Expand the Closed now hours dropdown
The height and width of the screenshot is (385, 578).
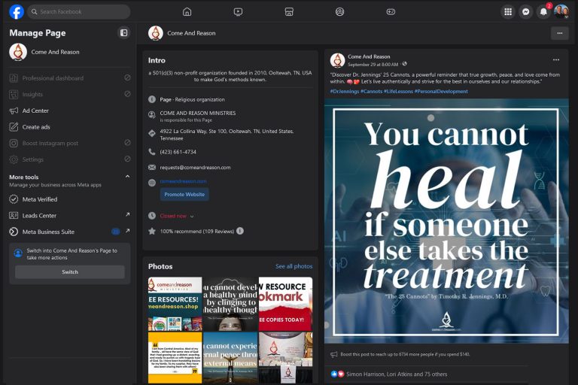click(x=192, y=216)
